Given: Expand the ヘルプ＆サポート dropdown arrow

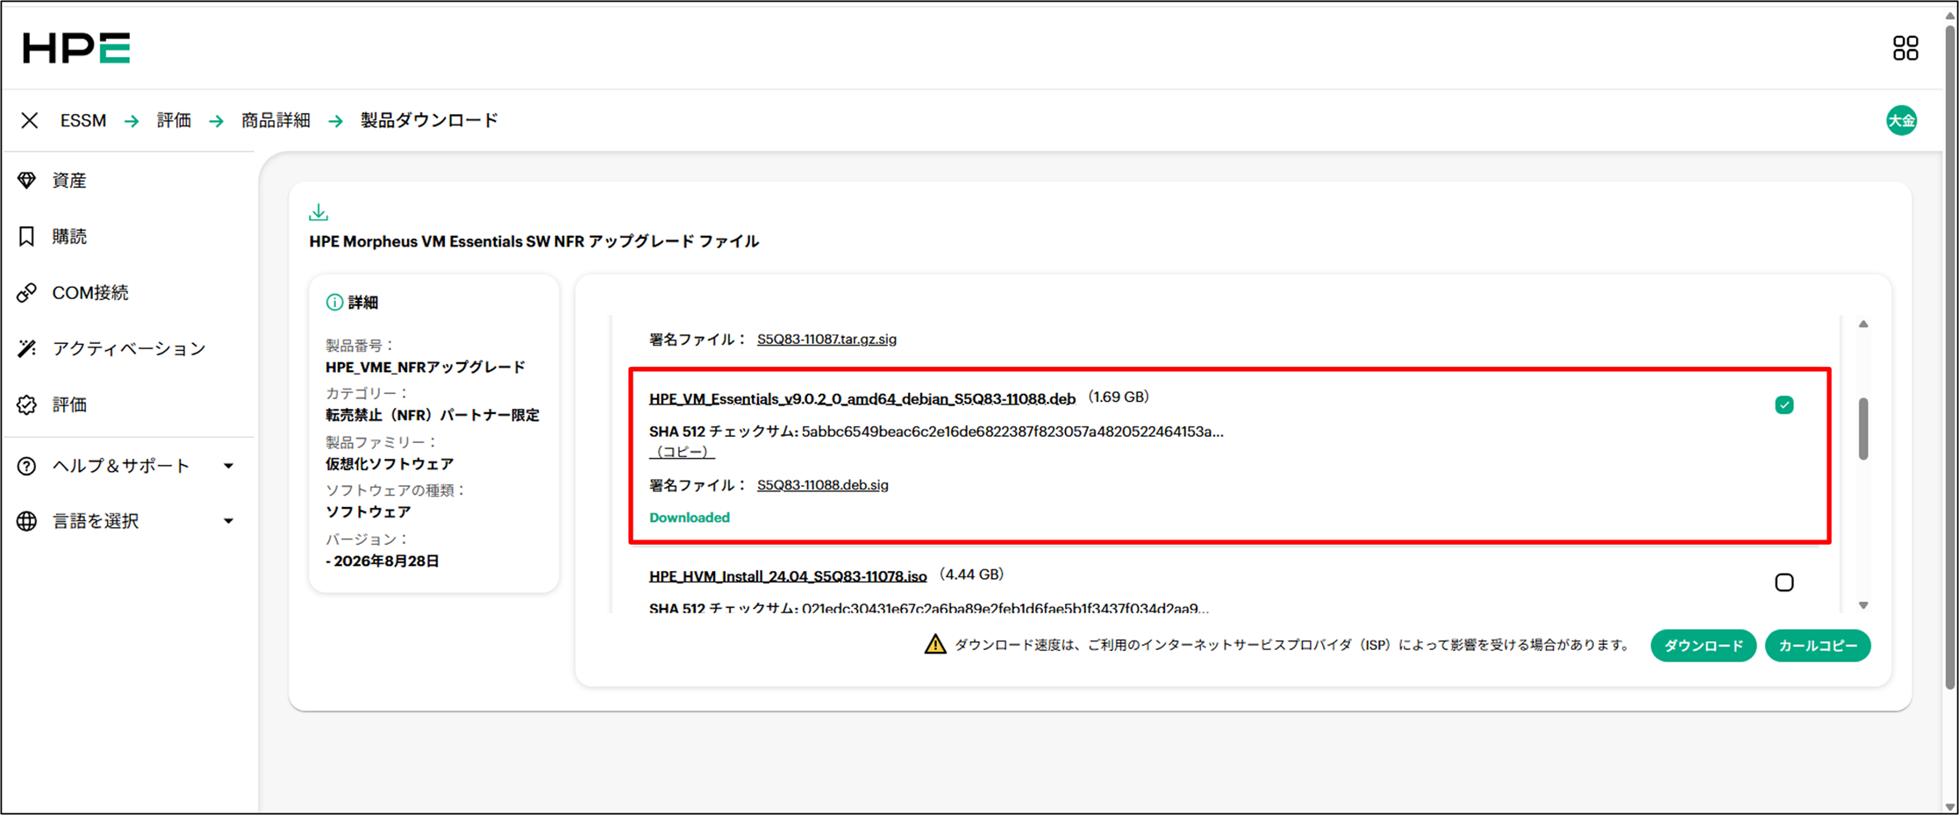Looking at the screenshot, I should 228,466.
